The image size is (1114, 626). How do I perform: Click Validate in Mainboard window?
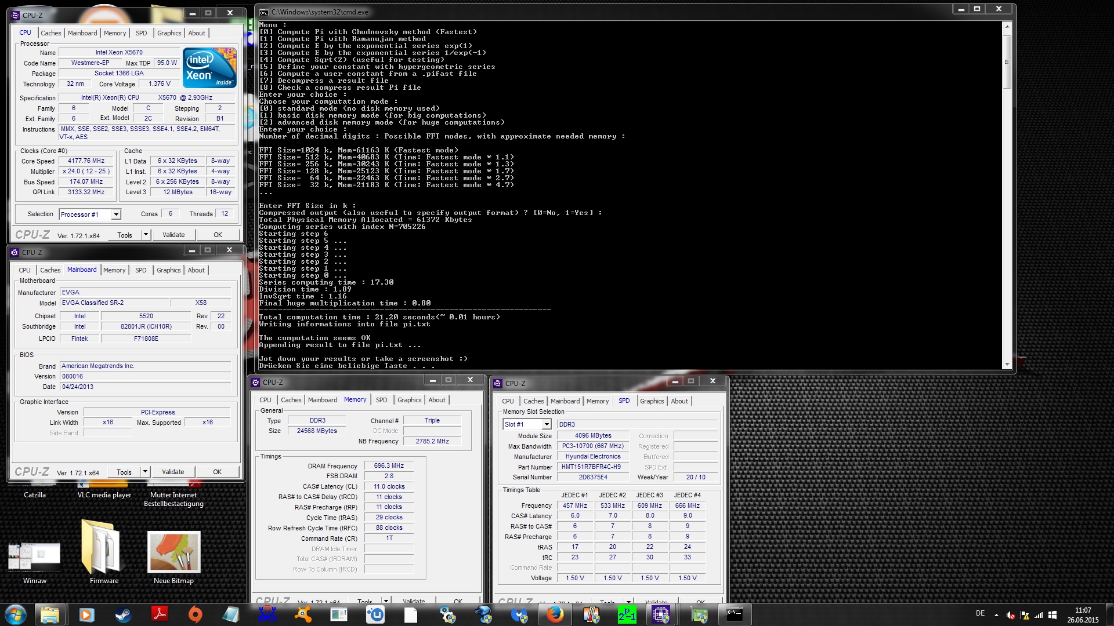pos(173,472)
